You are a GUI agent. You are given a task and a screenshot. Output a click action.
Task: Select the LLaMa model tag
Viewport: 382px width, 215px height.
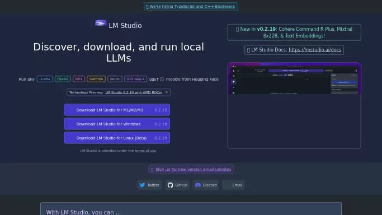click(x=45, y=79)
